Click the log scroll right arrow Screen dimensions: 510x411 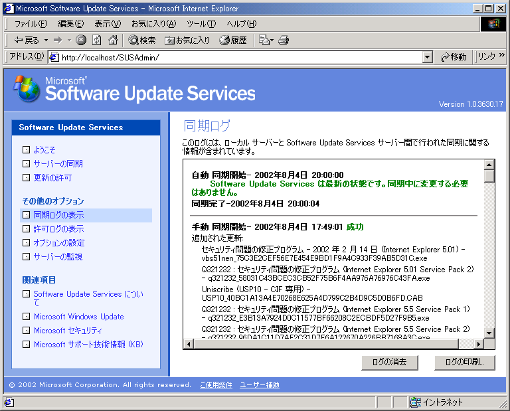click(x=478, y=344)
